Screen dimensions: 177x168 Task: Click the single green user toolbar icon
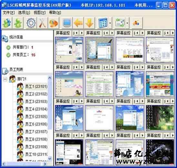coord(18,23)
